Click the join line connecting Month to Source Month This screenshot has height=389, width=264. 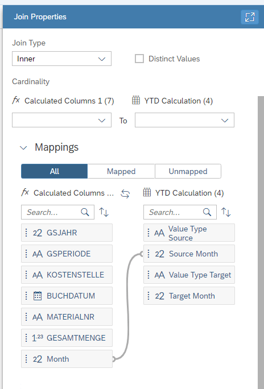(x=128, y=307)
